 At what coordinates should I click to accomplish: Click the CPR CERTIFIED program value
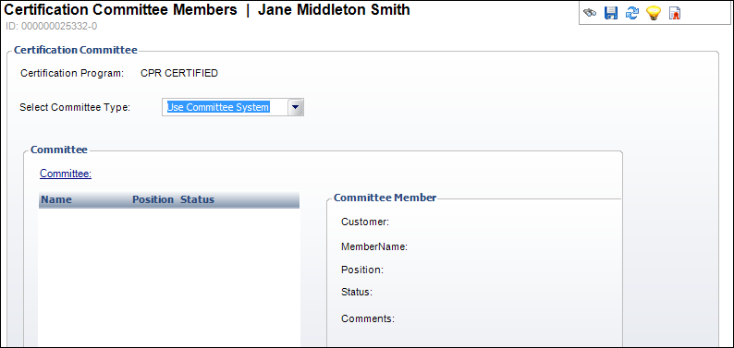[179, 73]
